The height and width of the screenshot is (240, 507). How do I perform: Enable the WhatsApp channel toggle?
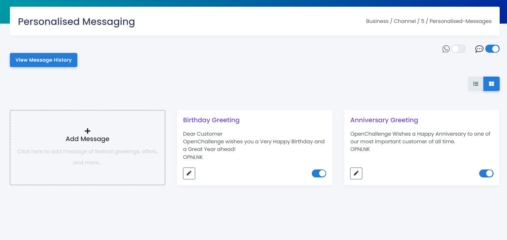click(458, 49)
